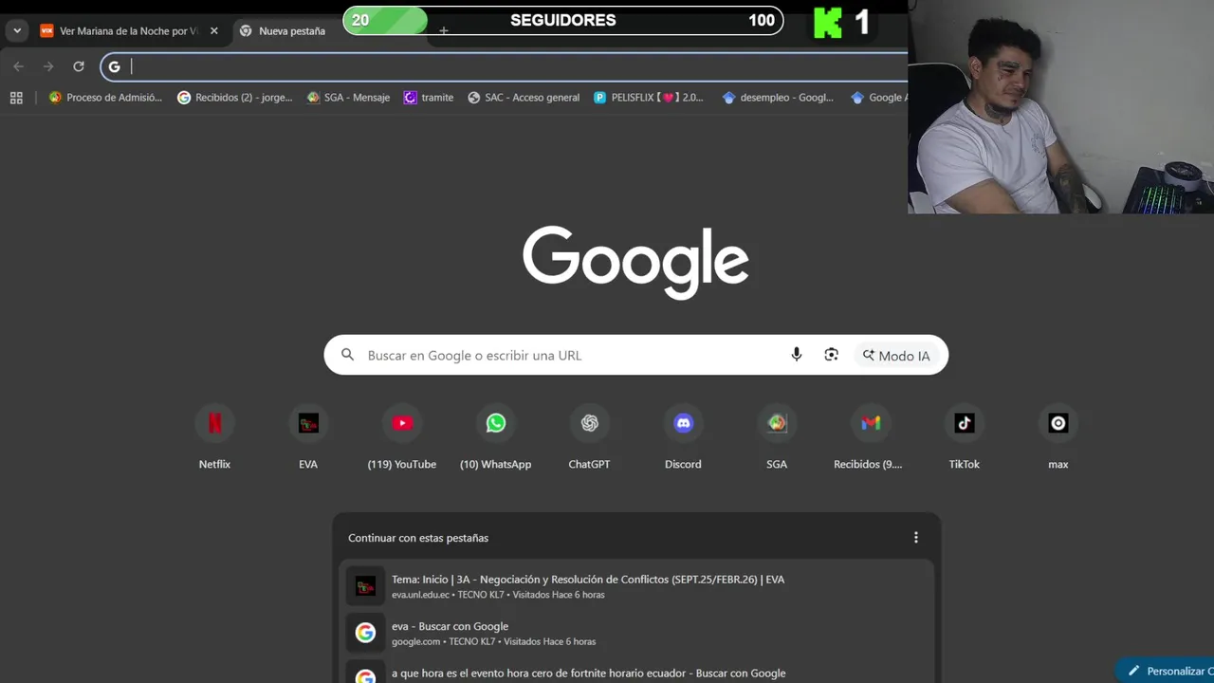Switch to Ver Mariana de la Noche tab
Screen dimensions: 1214x683
pyautogui.click(x=129, y=31)
